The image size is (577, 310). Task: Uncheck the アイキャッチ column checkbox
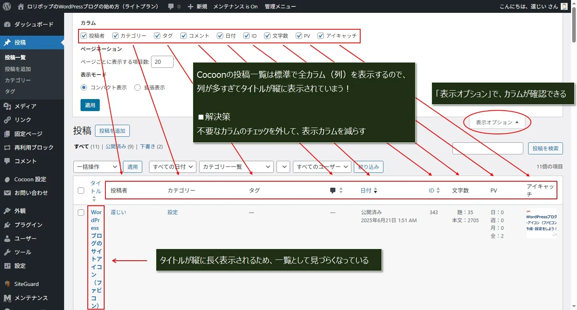[x=321, y=36]
